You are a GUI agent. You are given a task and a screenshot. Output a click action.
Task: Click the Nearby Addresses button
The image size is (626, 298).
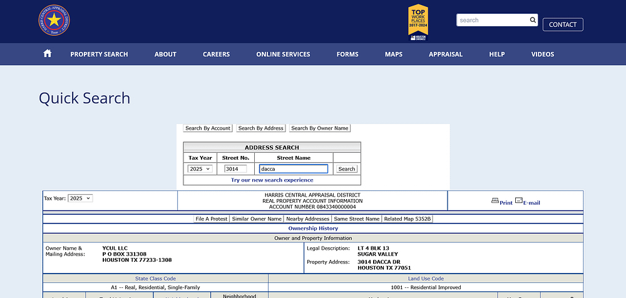[308, 219]
